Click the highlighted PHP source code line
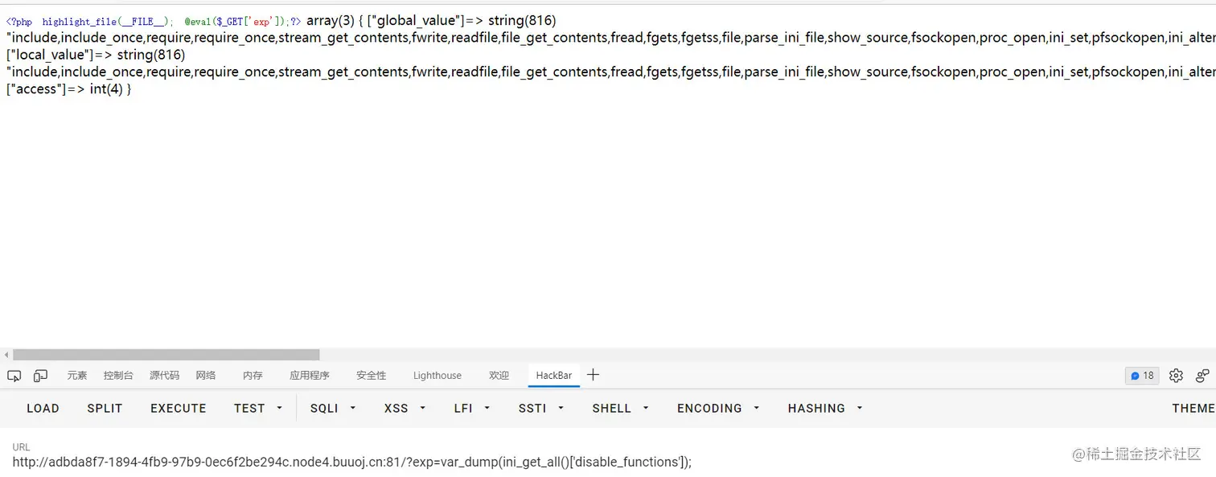 coord(154,22)
